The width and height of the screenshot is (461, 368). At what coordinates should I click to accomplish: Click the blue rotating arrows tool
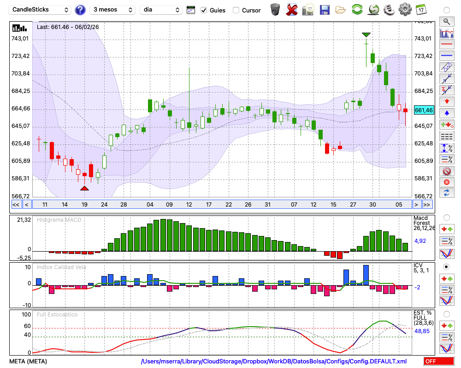click(x=447, y=193)
